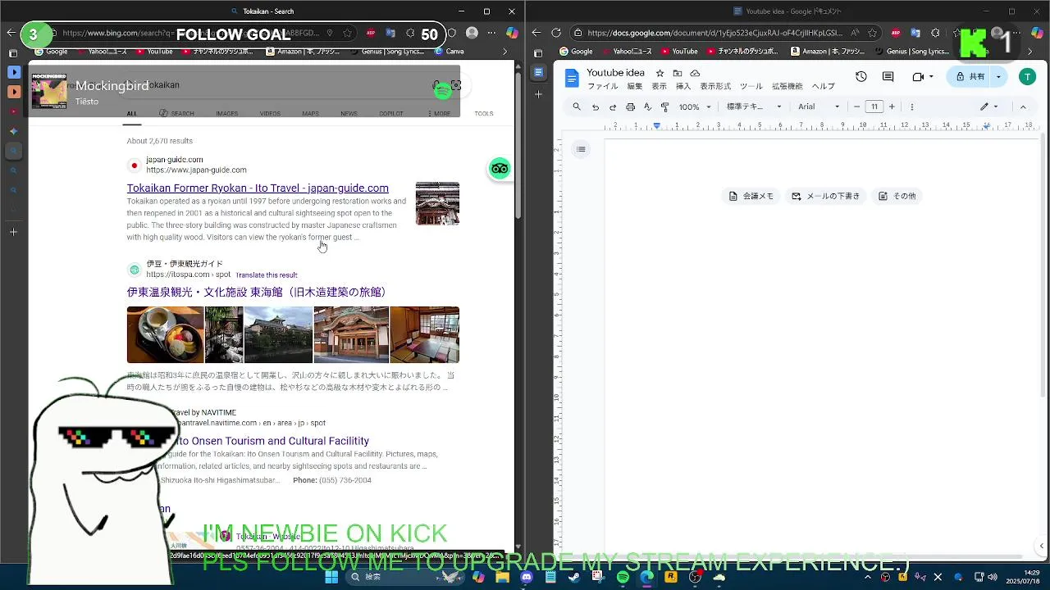Collapse the Docs toolbar with chevron
The width and height of the screenshot is (1050, 590).
[x=1023, y=107]
